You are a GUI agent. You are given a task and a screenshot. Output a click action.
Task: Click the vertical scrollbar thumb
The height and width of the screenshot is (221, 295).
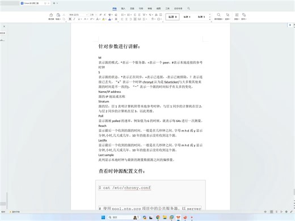[294, 192]
